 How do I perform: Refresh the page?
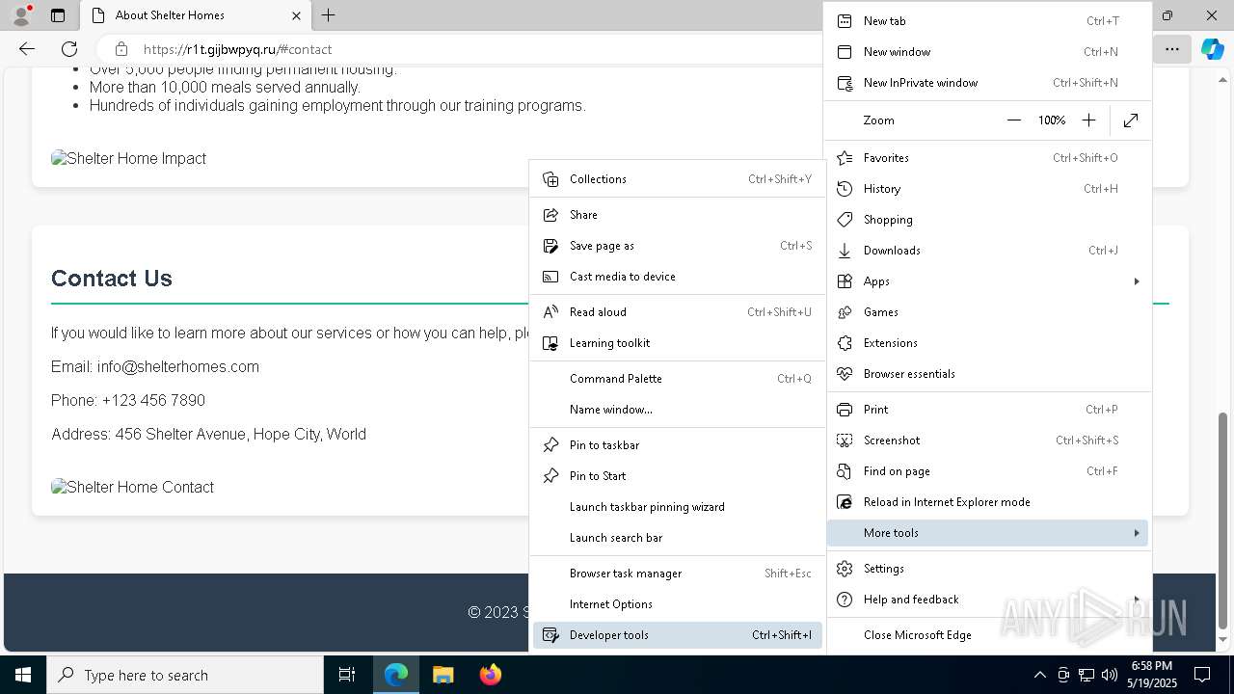click(69, 49)
